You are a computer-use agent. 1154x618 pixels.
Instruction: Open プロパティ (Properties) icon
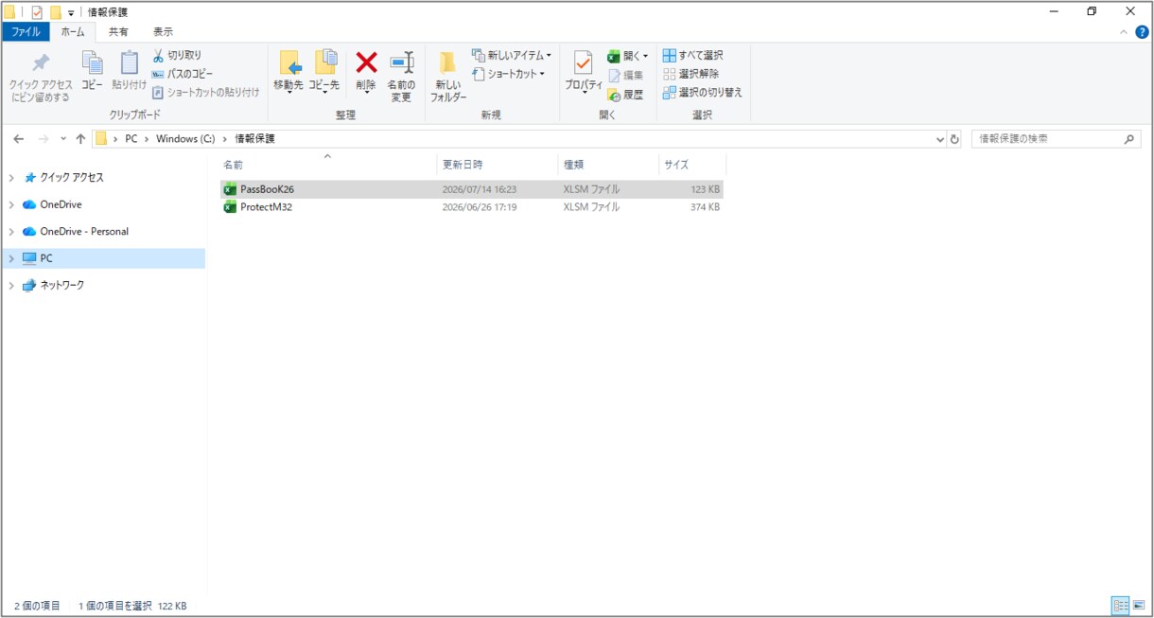[584, 73]
